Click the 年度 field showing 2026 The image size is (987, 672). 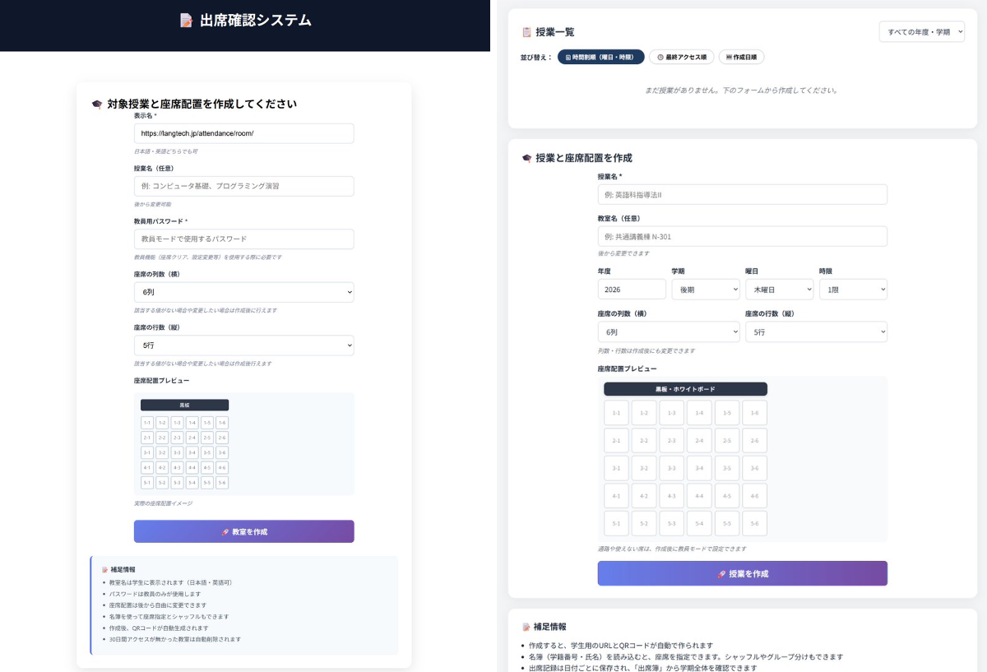632,290
